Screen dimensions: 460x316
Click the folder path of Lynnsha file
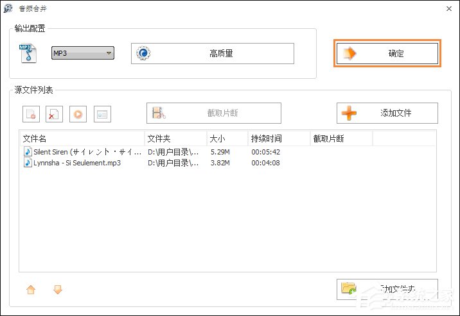[x=173, y=163]
